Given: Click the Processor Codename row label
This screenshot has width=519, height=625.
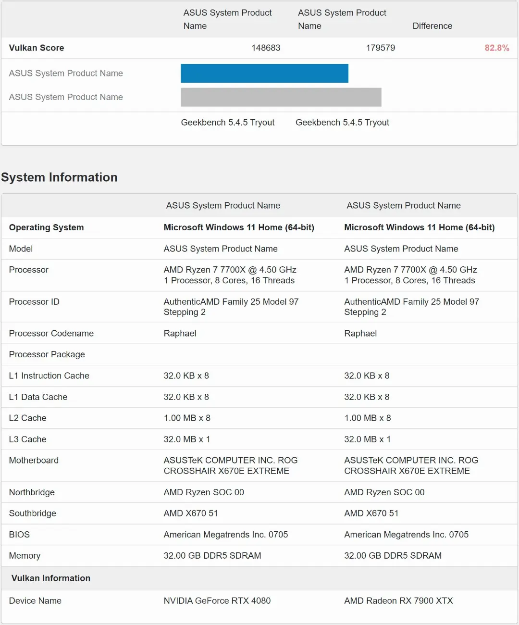Looking at the screenshot, I should (x=51, y=333).
